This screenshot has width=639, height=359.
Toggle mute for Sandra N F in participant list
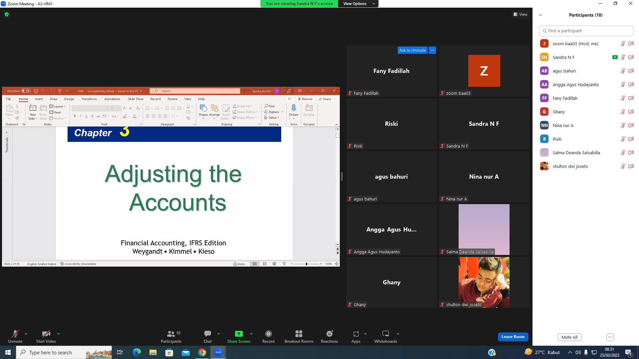point(623,57)
